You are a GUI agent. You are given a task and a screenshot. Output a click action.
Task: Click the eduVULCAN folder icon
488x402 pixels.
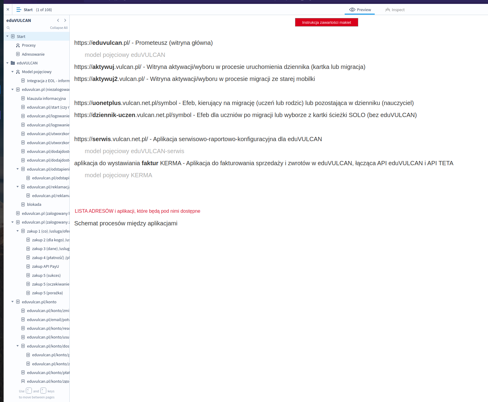pos(13,63)
